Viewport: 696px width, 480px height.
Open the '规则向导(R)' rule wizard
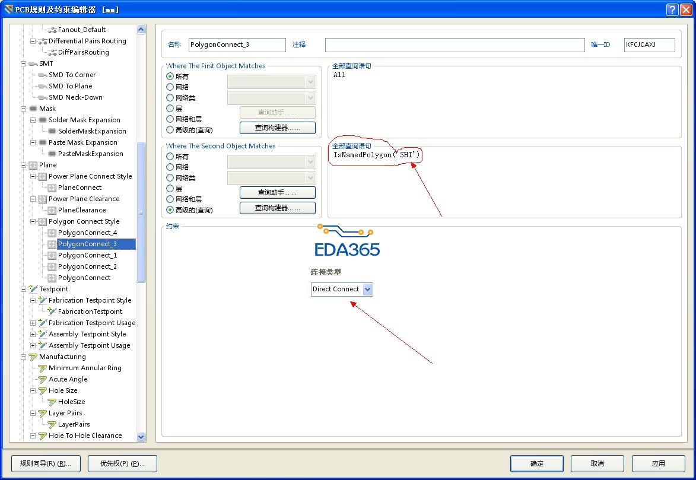46,463
